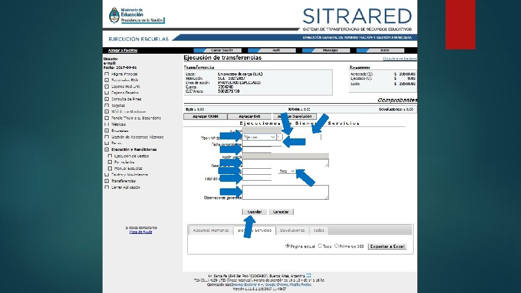Image resolution: width=521 pixels, height=293 pixels.
Task: Click the Mozilla Firefox footer link
Action: [x=301, y=285]
